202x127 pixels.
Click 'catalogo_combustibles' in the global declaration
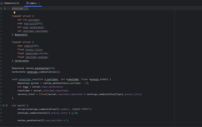tap(41, 72)
